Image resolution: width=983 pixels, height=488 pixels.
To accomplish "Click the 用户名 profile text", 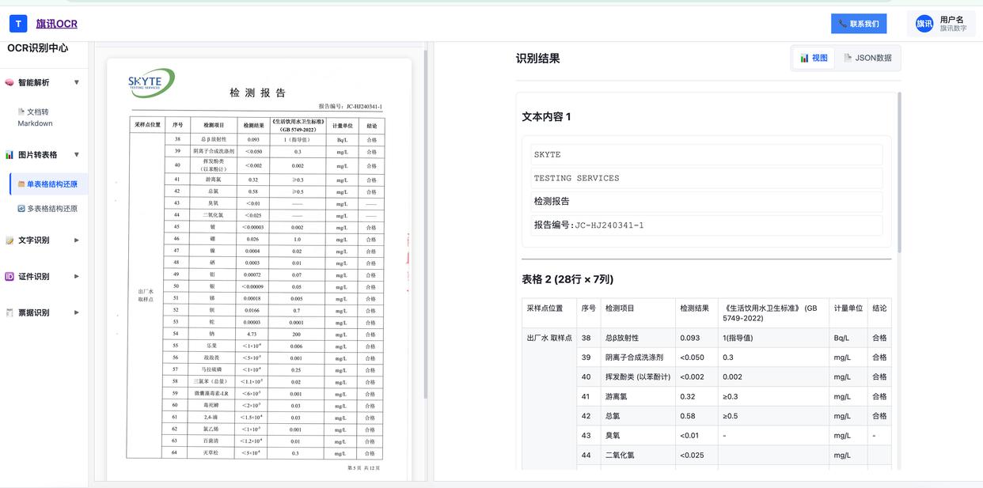I will click(951, 20).
